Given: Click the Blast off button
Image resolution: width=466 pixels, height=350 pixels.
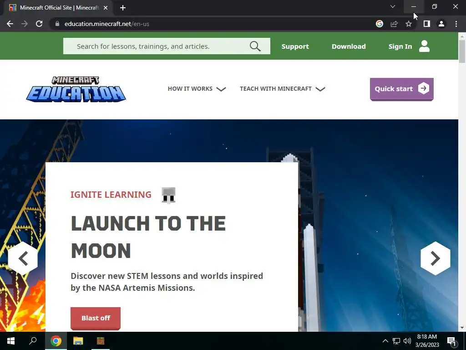Looking at the screenshot, I should 96,318.
